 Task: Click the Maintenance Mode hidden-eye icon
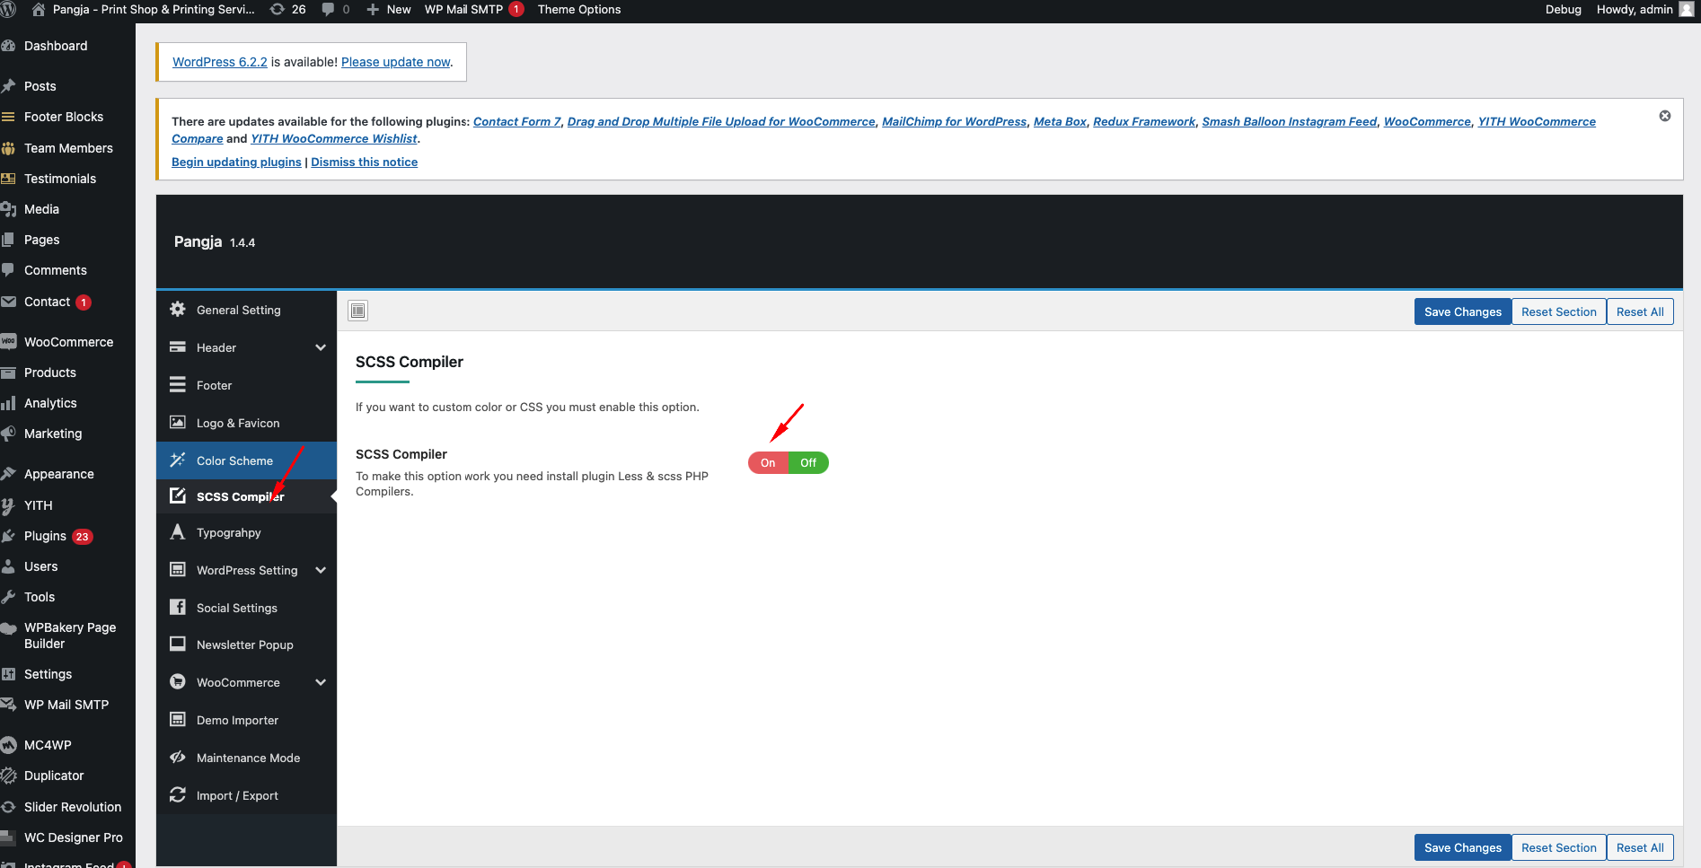178,757
